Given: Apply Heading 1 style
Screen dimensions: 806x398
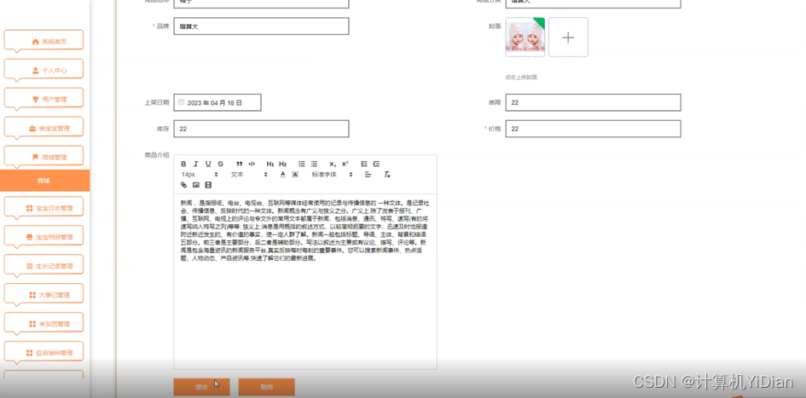Looking at the screenshot, I should (x=270, y=164).
